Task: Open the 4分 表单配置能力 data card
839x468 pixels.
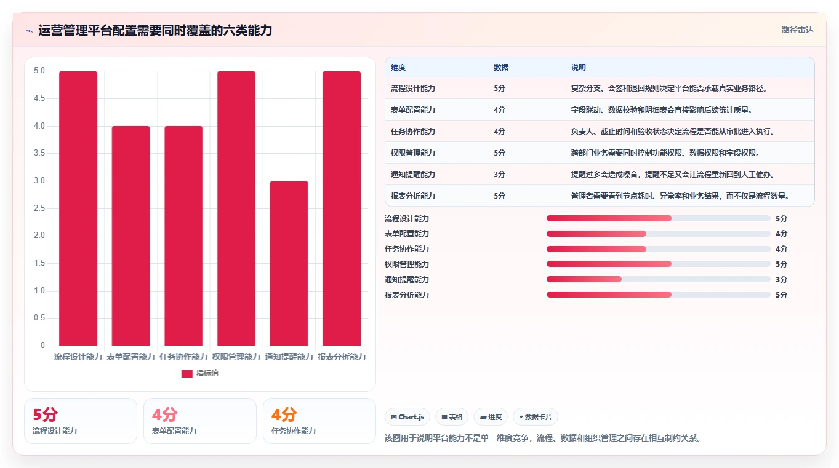Action: tap(200, 421)
